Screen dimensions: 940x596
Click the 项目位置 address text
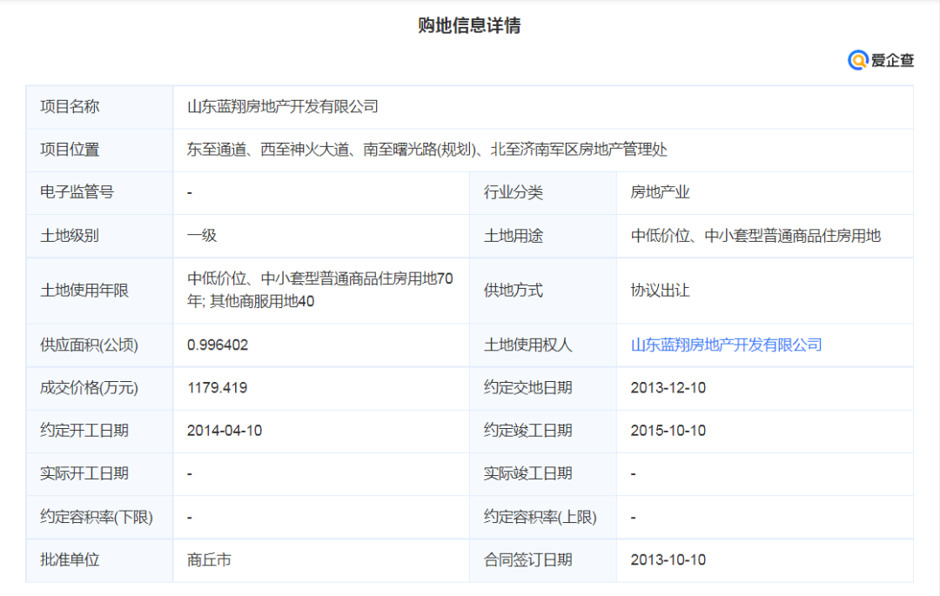[426, 150]
